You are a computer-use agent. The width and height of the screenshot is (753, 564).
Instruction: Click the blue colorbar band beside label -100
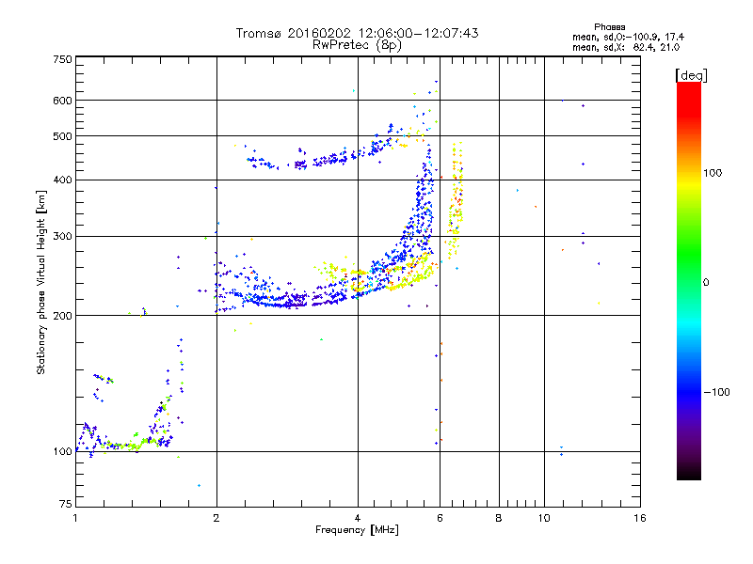point(689,392)
